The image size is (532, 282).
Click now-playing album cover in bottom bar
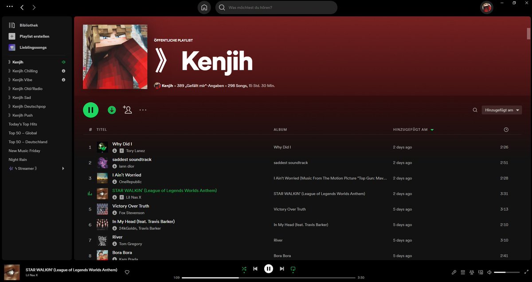click(12, 272)
